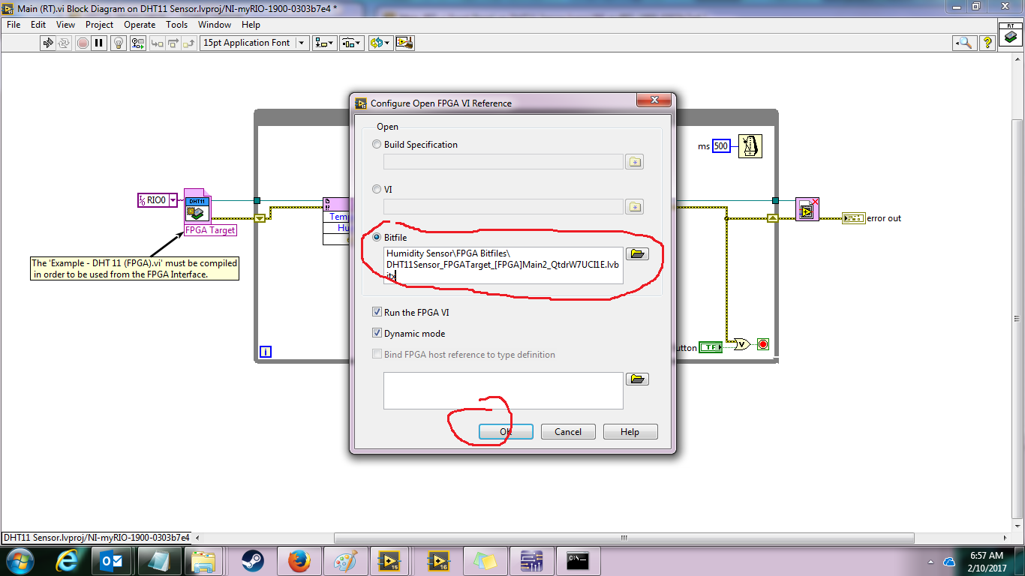This screenshot has height=576, width=1025.
Task: Click the error out indicator terminal
Action: click(853, 218)
